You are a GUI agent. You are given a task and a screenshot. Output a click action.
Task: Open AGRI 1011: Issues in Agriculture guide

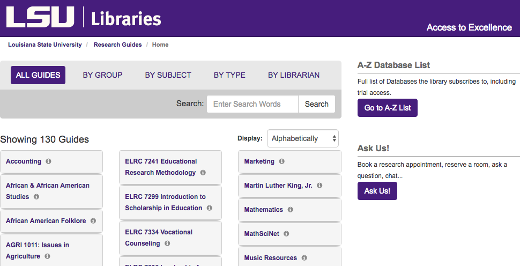pos(38,250)
